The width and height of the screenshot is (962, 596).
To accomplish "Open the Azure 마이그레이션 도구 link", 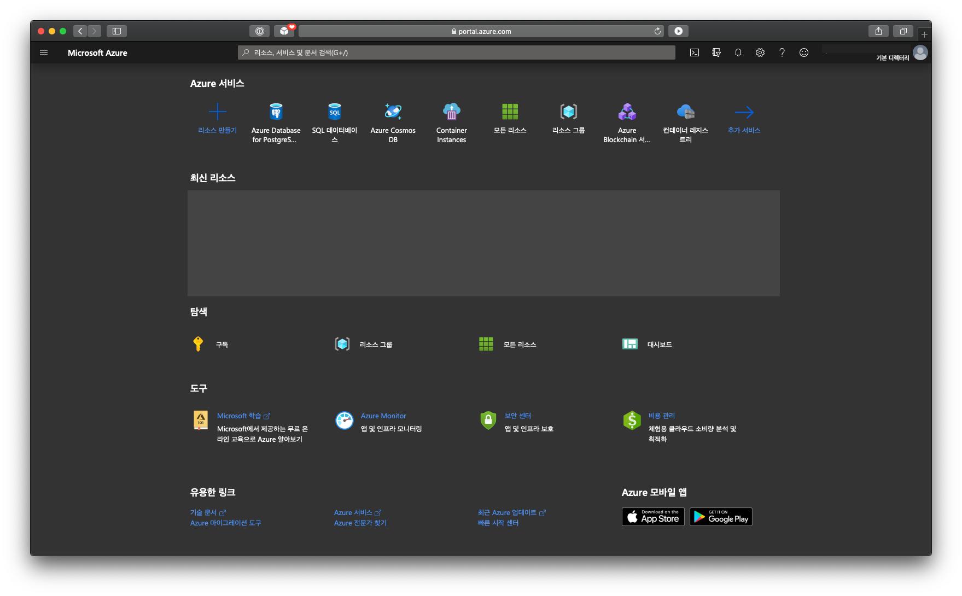I will (x=226, y=523).
